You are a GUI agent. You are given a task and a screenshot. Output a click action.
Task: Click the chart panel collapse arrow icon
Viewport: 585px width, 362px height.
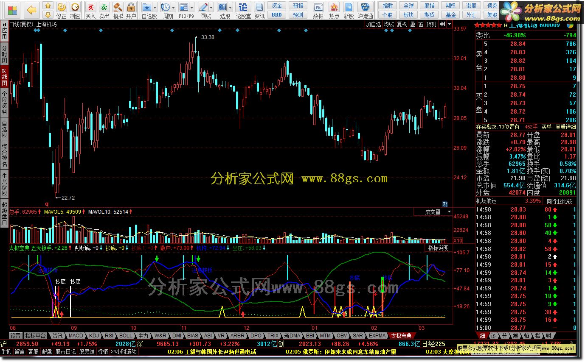coord(442,24)
